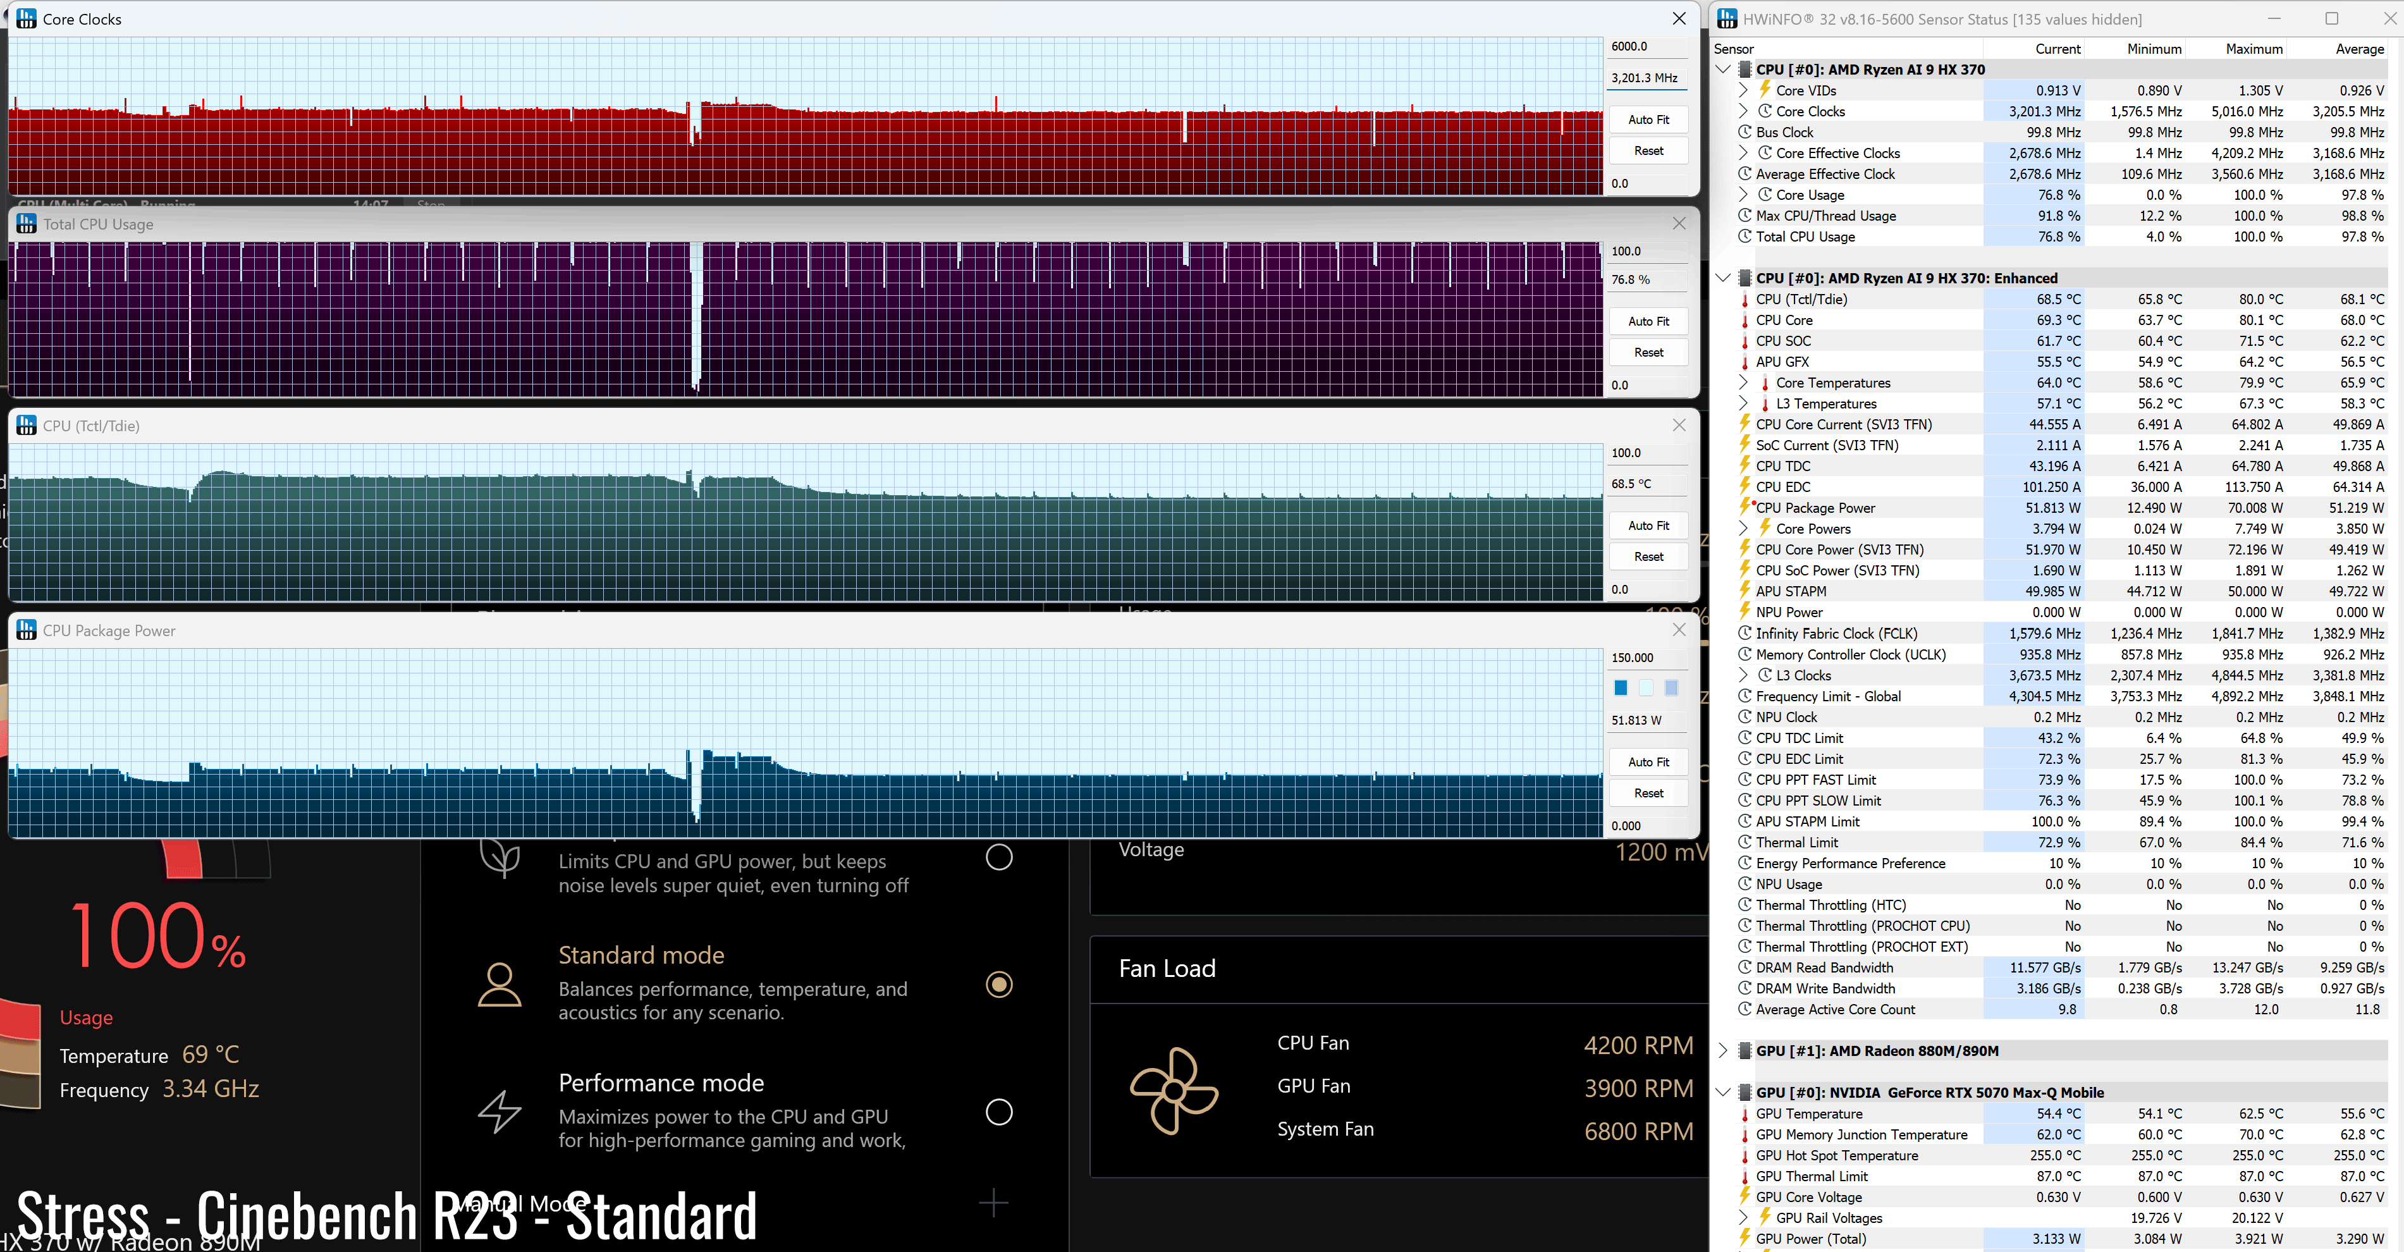Click the plus icon beside Manual Mode

coord(993,1203)
